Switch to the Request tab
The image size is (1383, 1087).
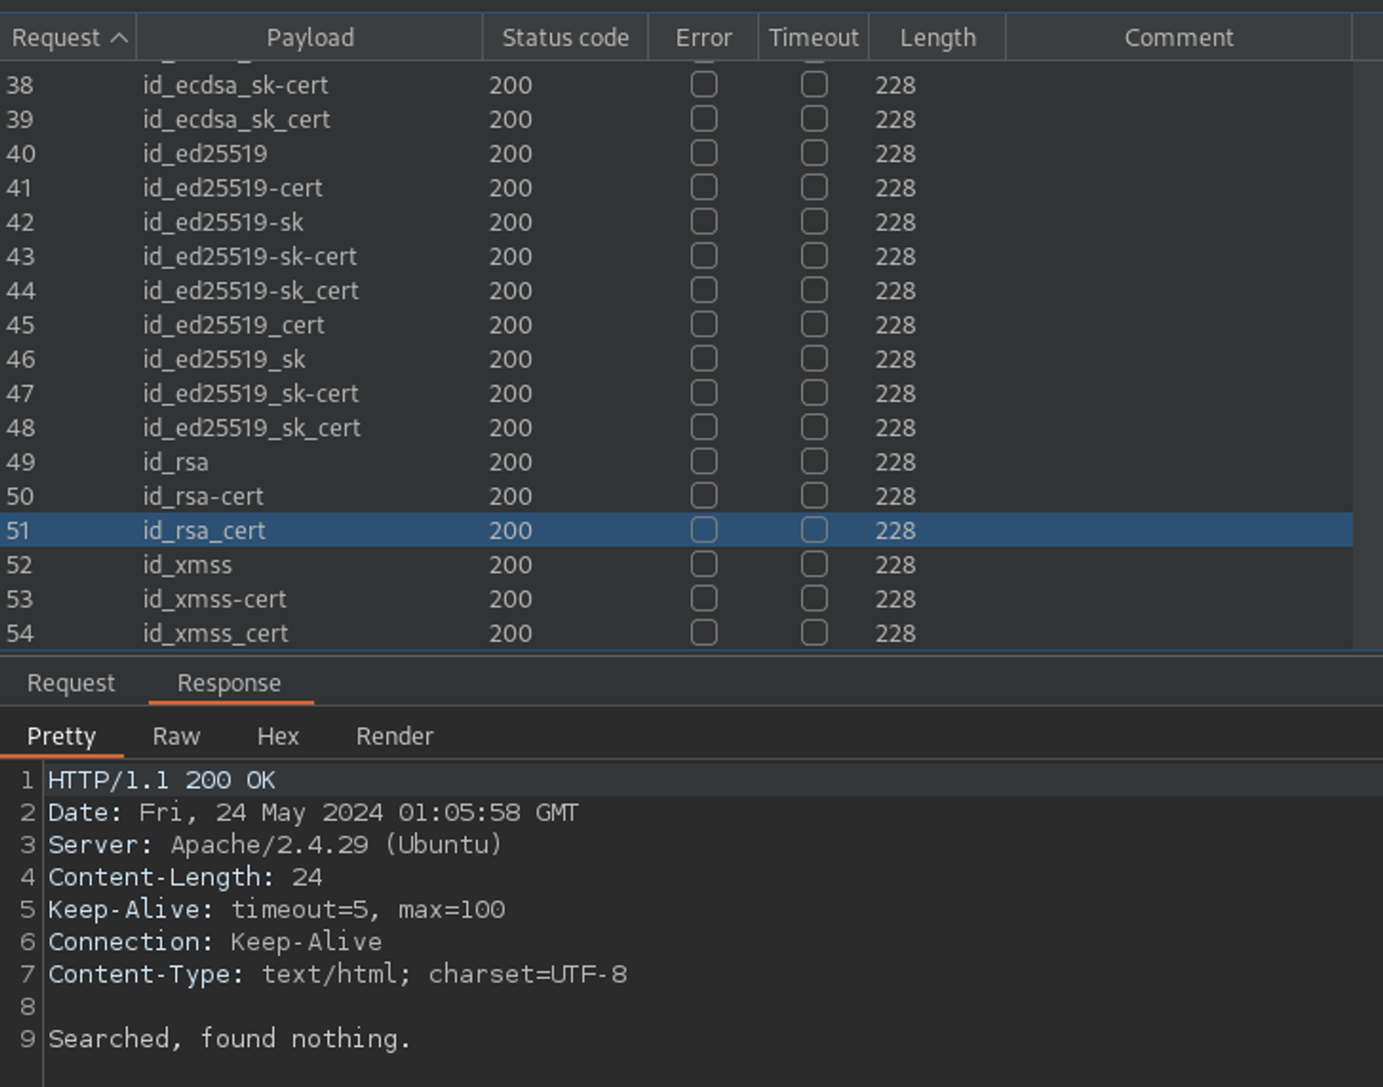tap(71, 683)
